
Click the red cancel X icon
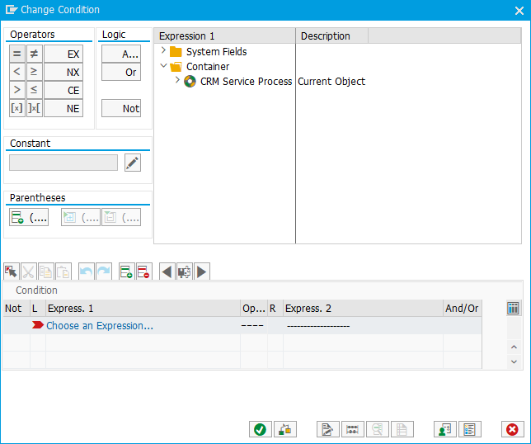512,429
